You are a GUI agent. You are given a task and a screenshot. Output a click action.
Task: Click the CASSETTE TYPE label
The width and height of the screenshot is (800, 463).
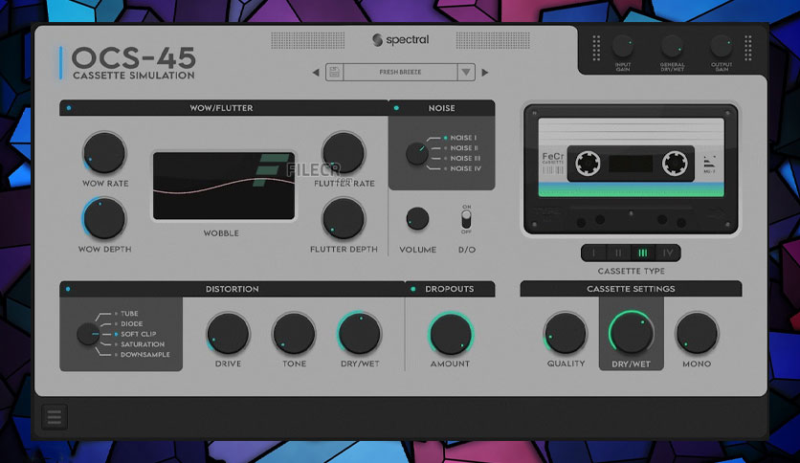[x=632, y=272]
